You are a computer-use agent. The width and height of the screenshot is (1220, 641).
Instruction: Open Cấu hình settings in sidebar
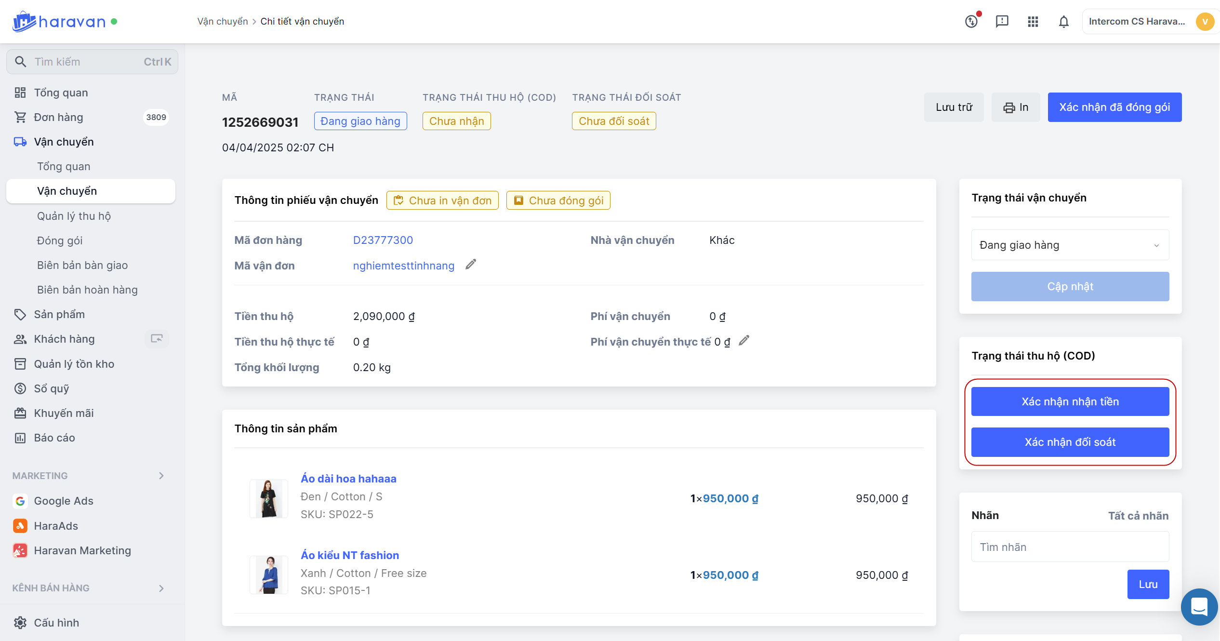(56, 623)
